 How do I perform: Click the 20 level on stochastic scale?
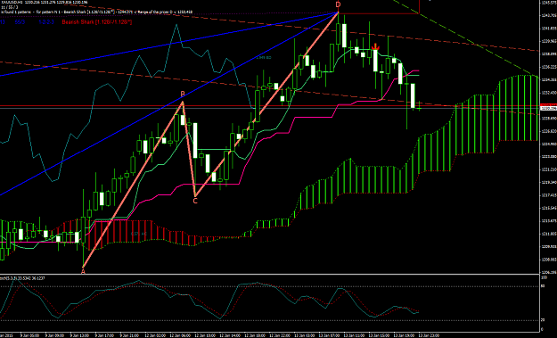click(x=543, y=320)
